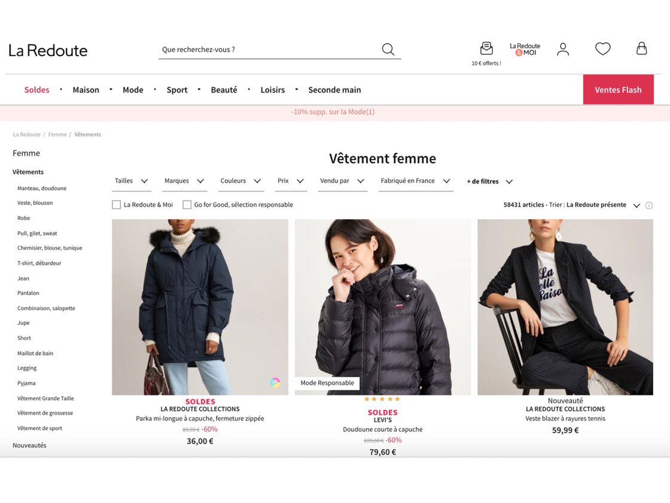Open the sort by La Redoute présente dropdown
The image size is (670, 503).
(604, 205)
